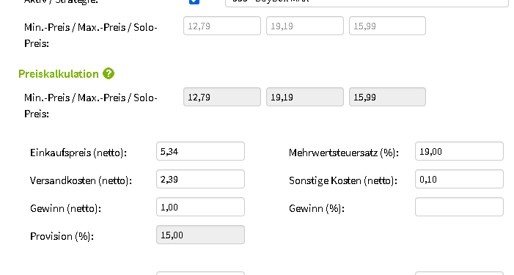Select the Preiskalkulation section heading
514x275 pixels.
click(59, 74)
